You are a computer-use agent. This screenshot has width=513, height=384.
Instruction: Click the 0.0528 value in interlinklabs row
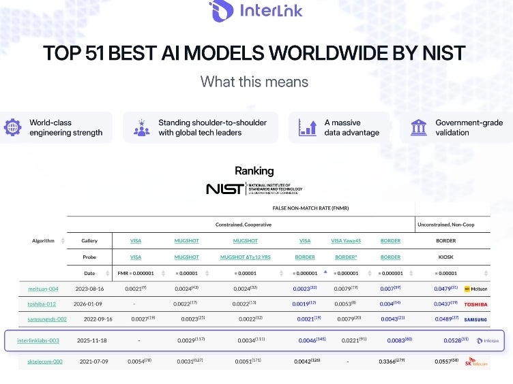(x=456, y=340)
